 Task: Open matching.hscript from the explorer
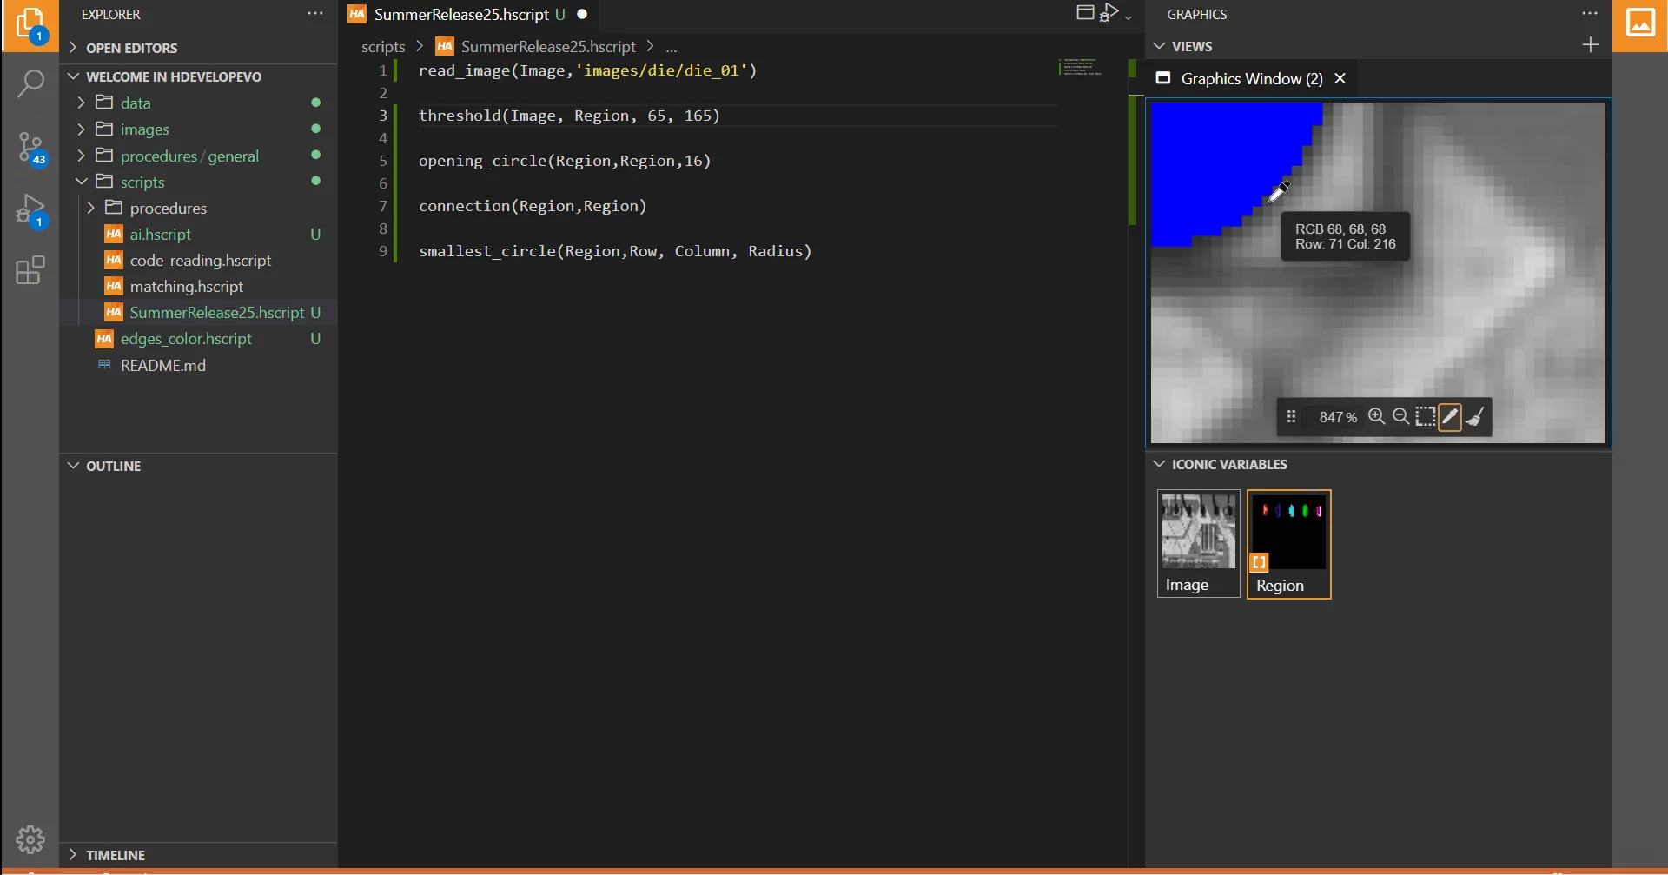186,287
